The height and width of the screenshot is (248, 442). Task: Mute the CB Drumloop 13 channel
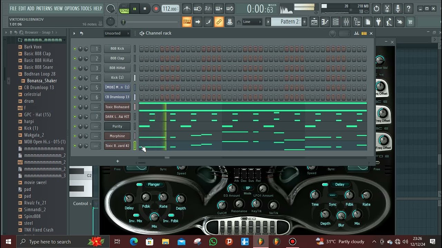[x=75, y=97]
